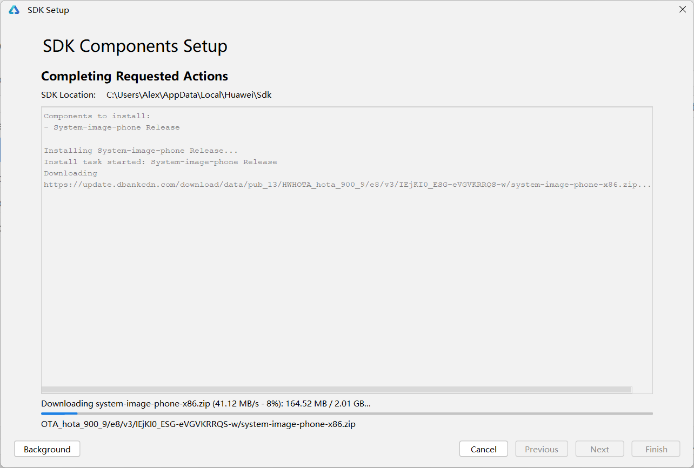694x468 pixels.
Task: Click the DevEco Studio logo icon in title bar
Action: 14,10
